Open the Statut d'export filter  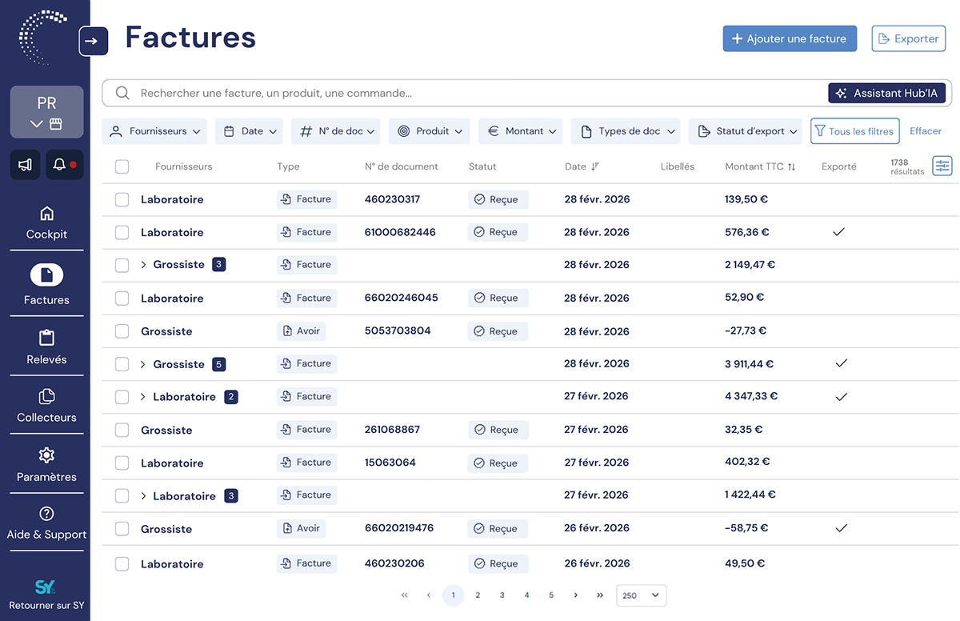746,131
